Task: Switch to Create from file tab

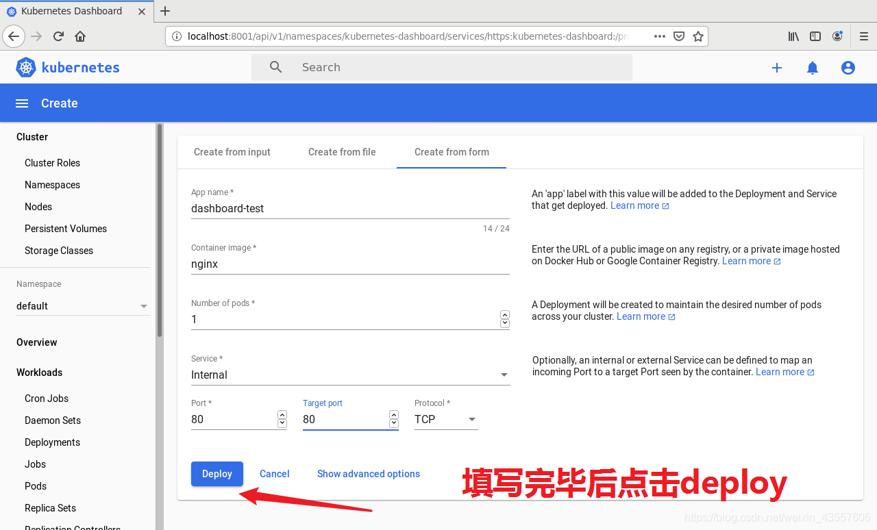Action: [x=342, y=152]
